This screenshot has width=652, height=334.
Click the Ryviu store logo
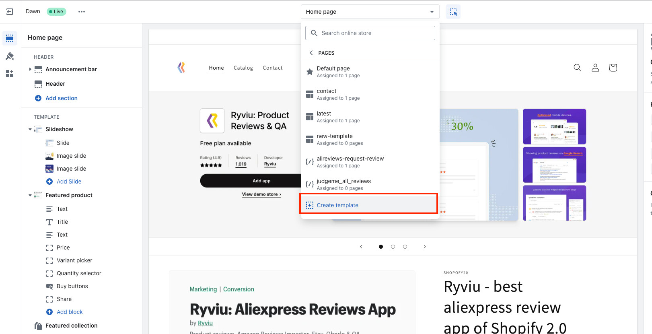click(x=181, y=68)
